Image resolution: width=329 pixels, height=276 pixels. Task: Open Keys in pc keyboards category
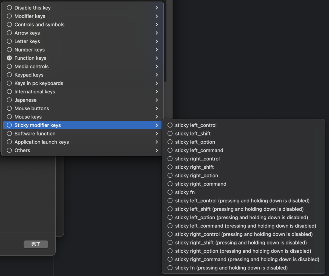pos(39,83)
